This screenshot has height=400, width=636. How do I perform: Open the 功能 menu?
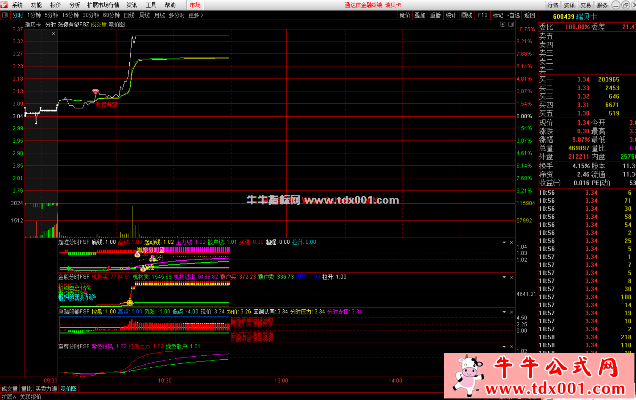pos(36,5)
